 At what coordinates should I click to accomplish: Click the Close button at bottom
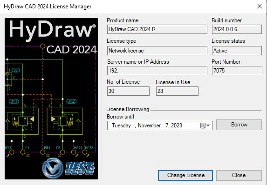239,175
